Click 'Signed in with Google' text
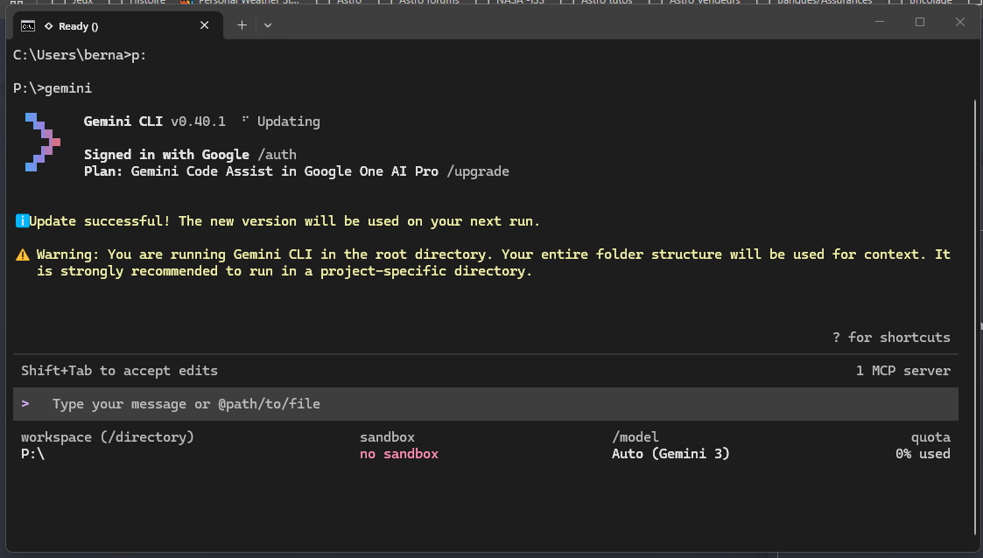 tap(166, 155)
